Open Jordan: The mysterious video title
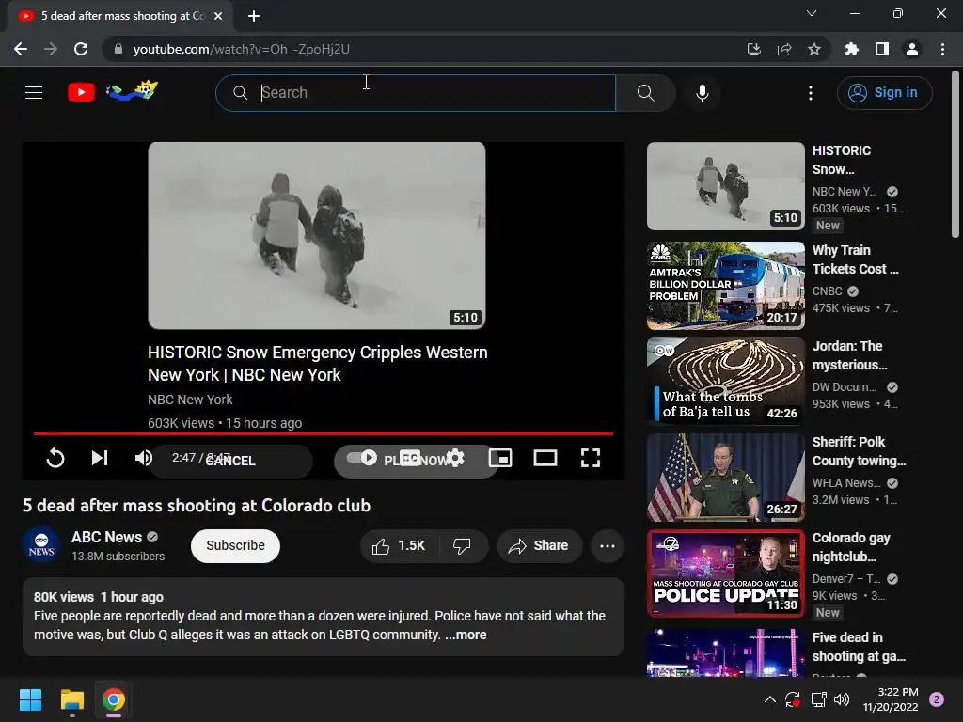963x722 pixels. coord(849,355)
